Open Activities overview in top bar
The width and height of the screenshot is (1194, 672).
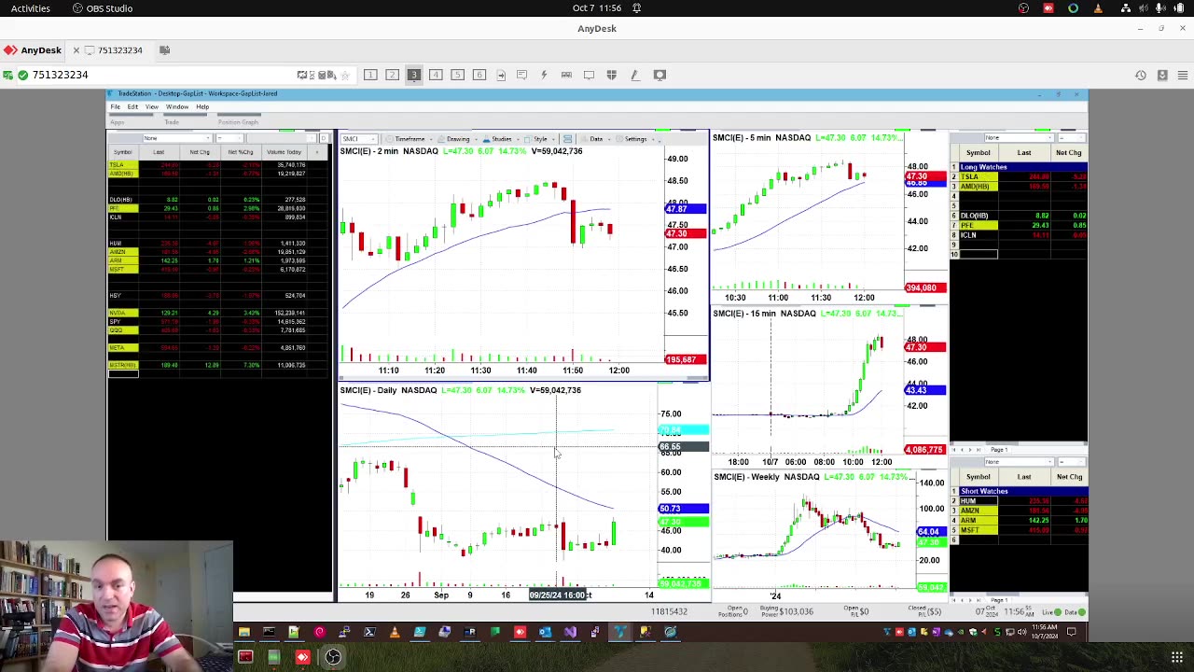point(31,8)
